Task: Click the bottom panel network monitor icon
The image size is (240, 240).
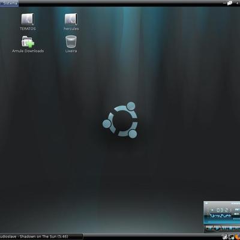Action: pyautogui.click(x=231, y=237)
